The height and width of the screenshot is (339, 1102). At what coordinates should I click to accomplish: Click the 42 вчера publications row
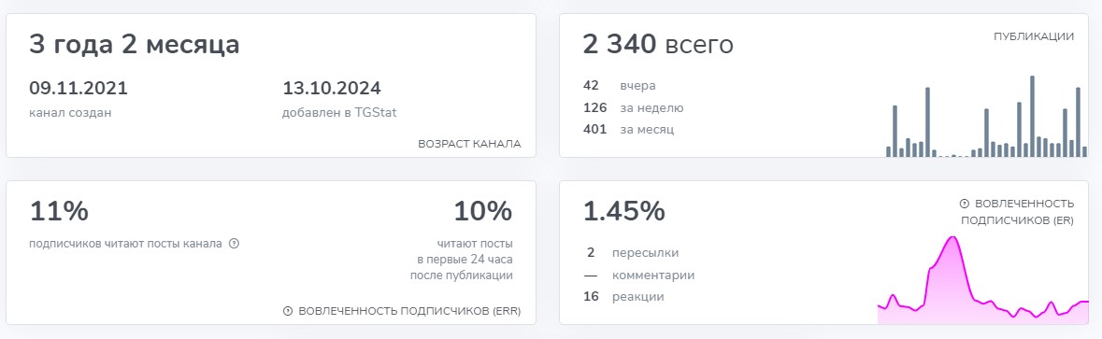619,86
